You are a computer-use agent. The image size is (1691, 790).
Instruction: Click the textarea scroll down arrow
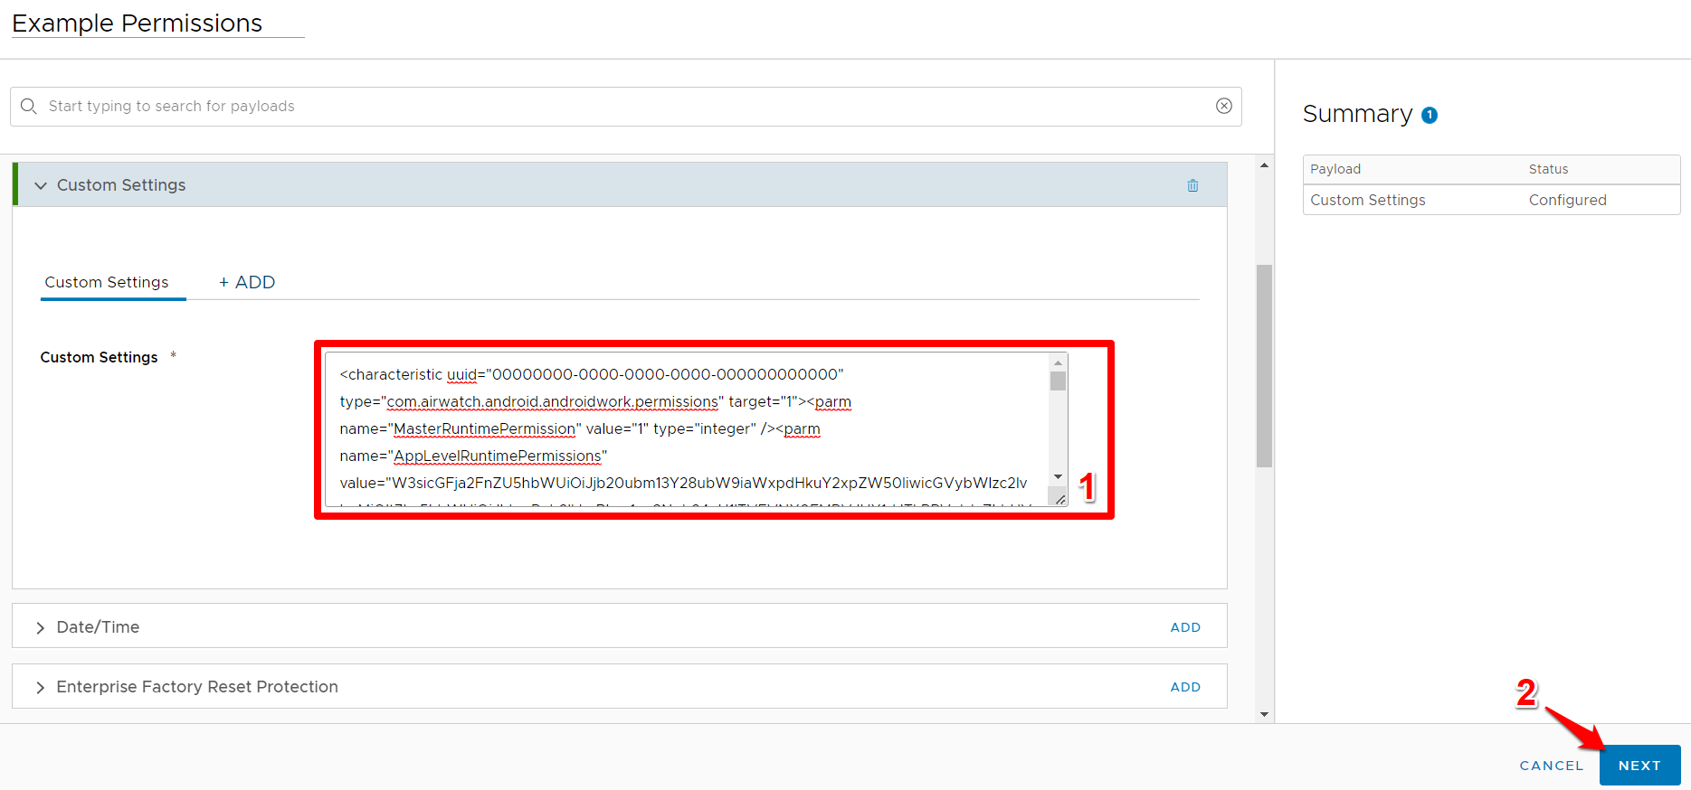pyautogui.click(x=1058, y=476)
